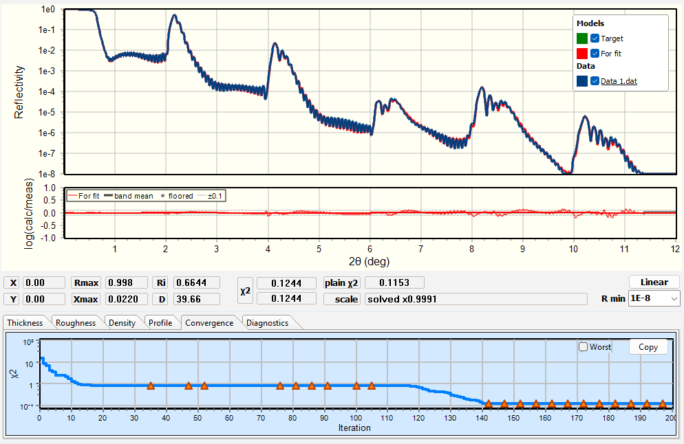Click the '±0.1' legend entry
The height and width of the screenshot is (444, 684).
tap(210, 196)
